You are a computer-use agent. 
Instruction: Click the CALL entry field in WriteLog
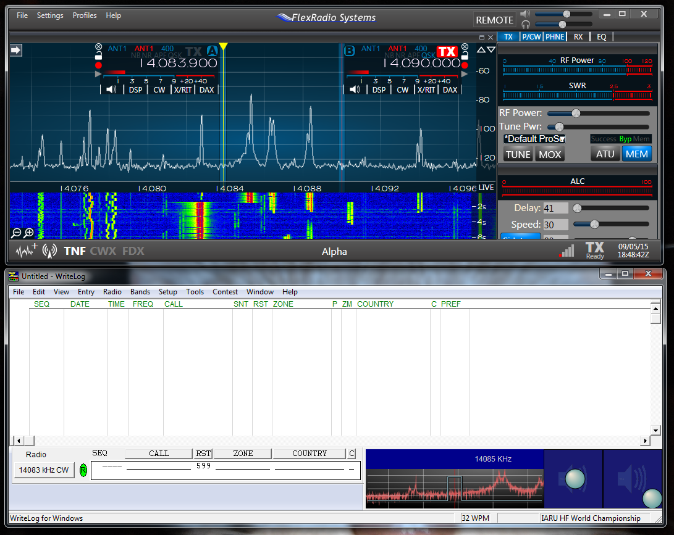[159, 467]
